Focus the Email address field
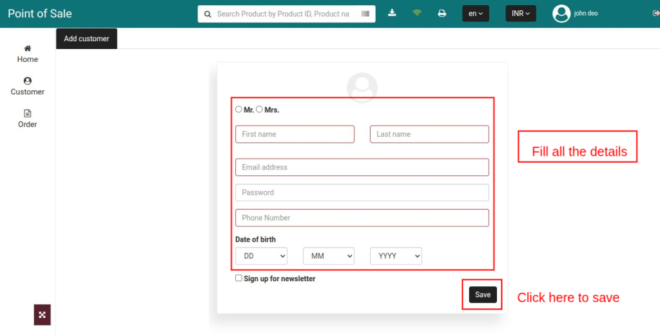660x336 pixels. [x=362, y=167]
